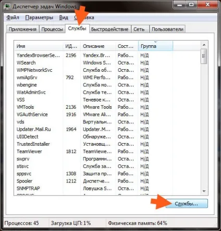Click the WMI Perfo... description cell

pos(96,78)
